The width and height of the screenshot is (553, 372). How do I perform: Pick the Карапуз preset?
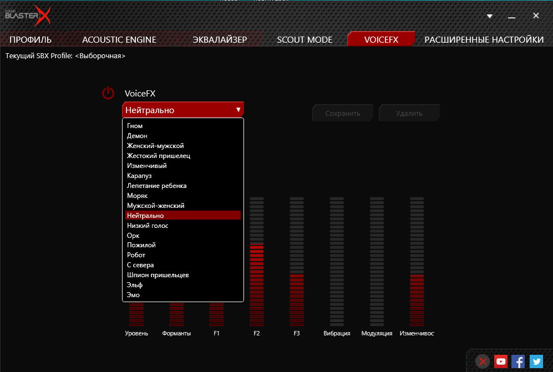click(x=183, y=176)
